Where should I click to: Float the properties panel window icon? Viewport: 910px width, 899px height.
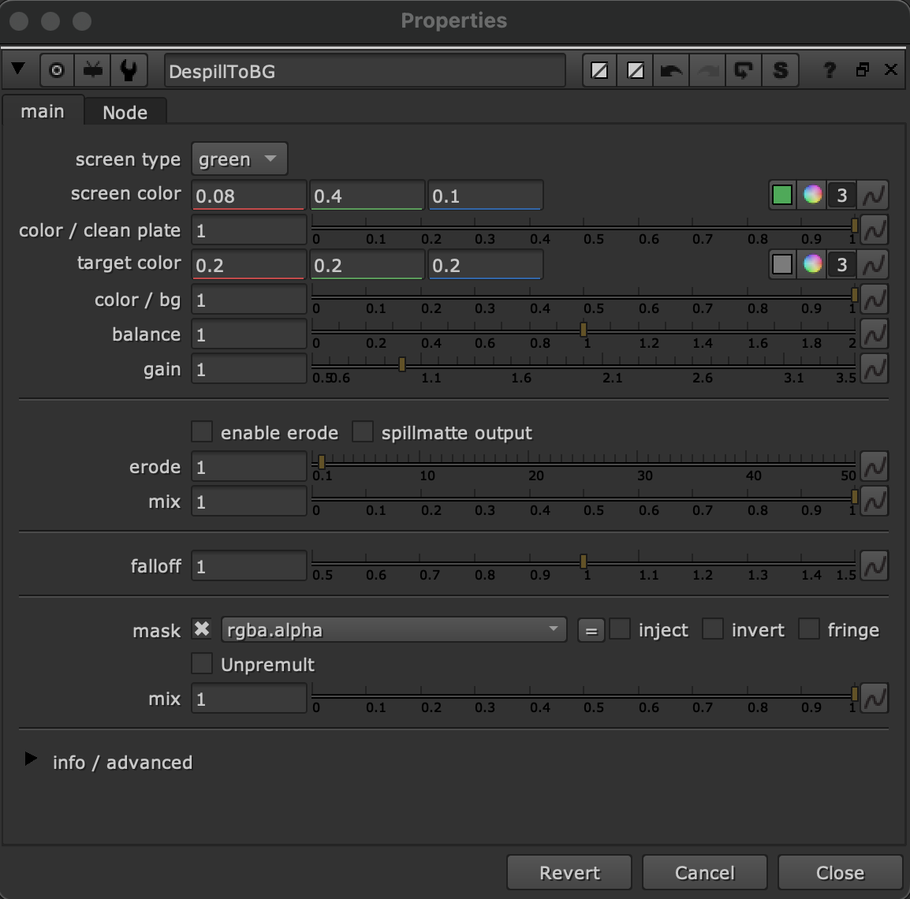coord(862,70)
